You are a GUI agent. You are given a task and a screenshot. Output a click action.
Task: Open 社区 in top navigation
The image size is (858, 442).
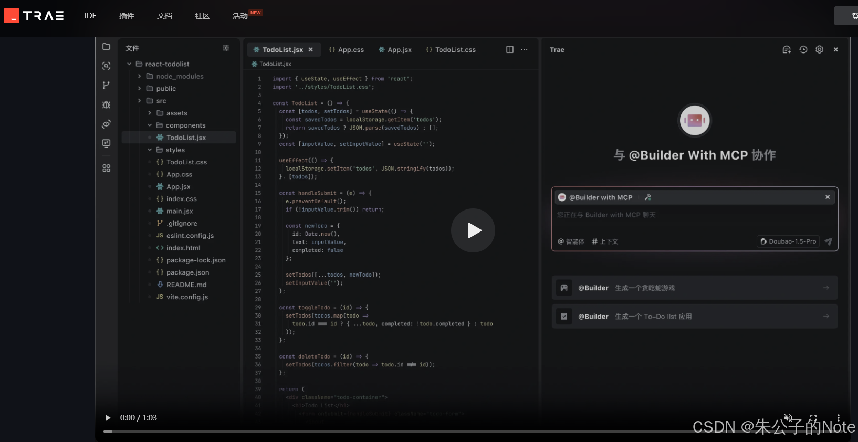click(x=202, y=16)
